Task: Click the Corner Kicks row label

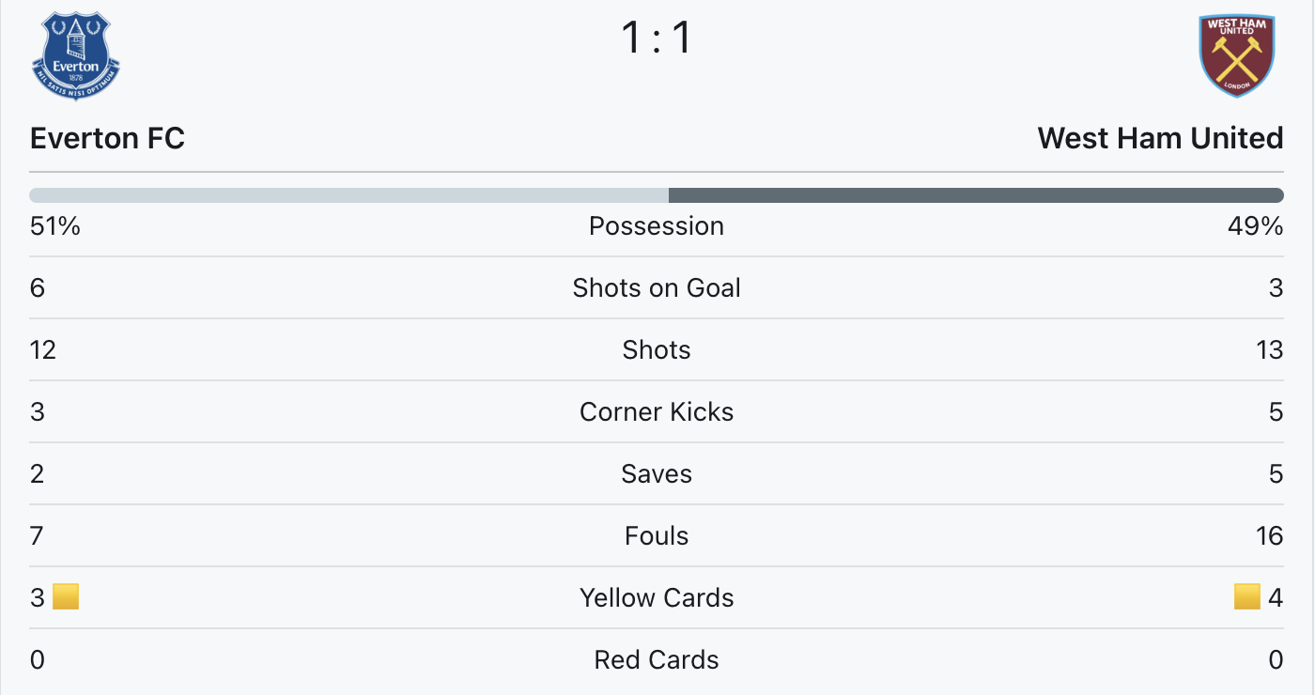Action: [x=657, y=412]
